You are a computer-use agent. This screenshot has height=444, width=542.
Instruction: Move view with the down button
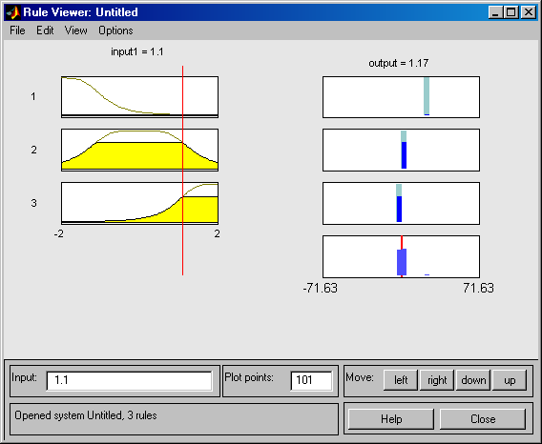(473, 380)
